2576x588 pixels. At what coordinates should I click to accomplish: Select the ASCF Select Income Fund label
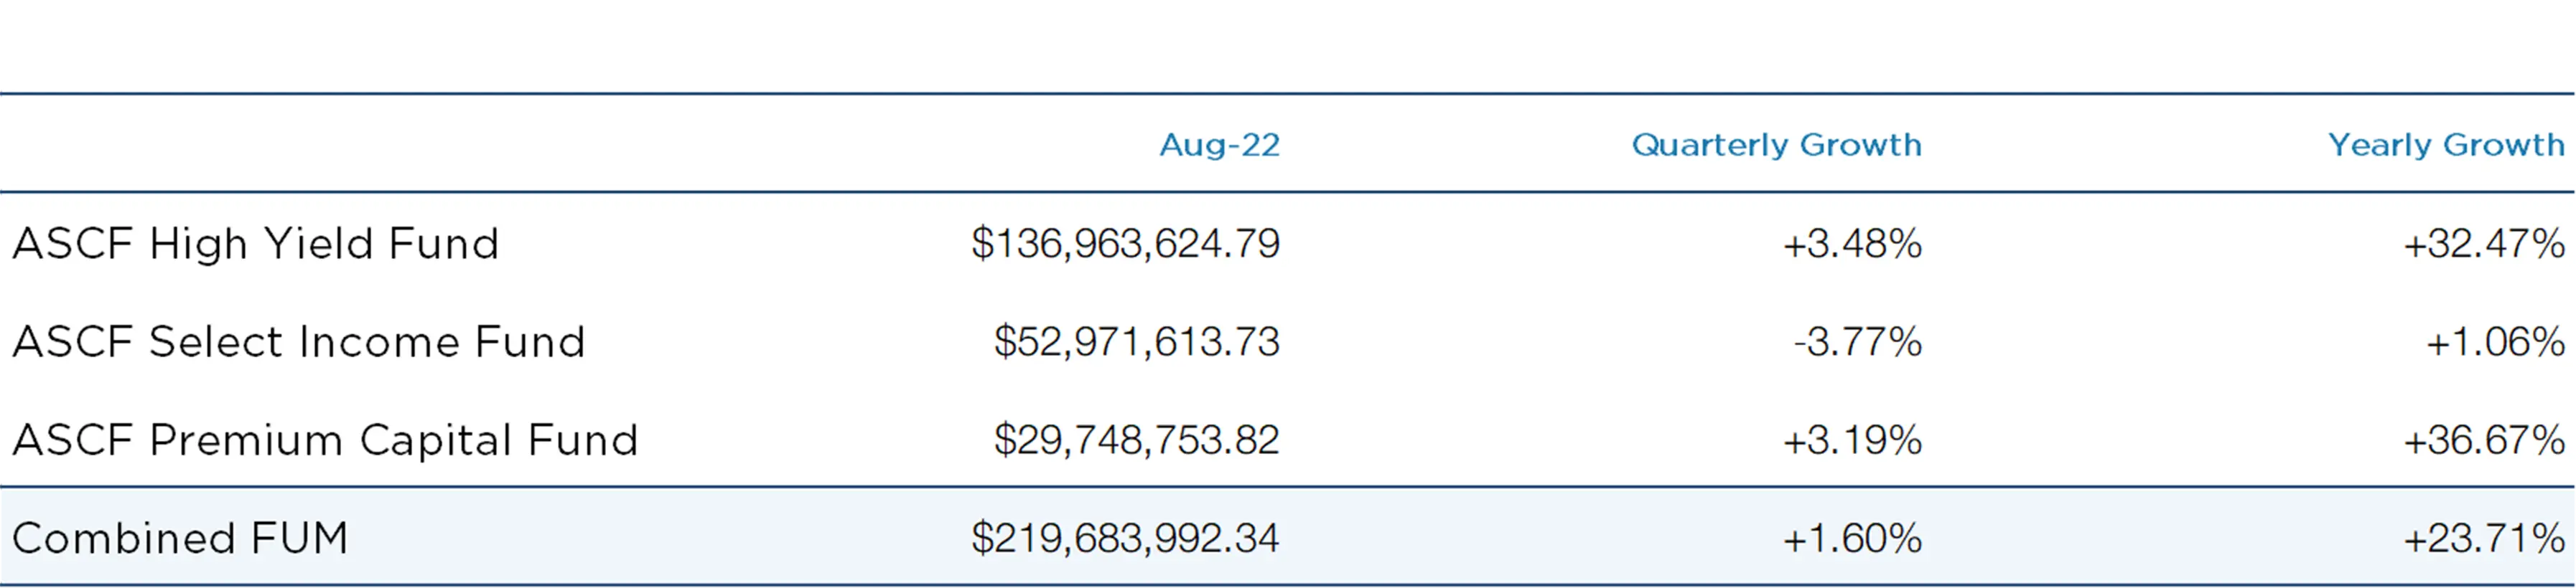[x=298, y=341]
